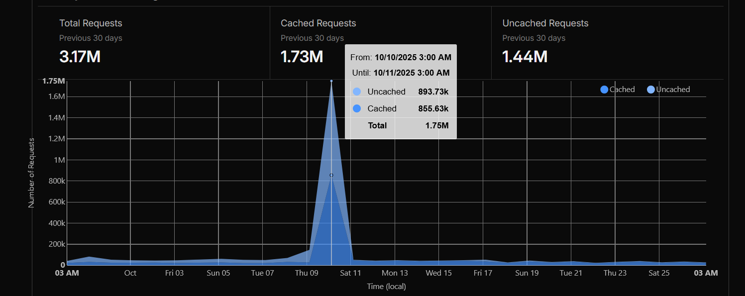Click the peak data point atop the spike

click(x=331, y=81)
